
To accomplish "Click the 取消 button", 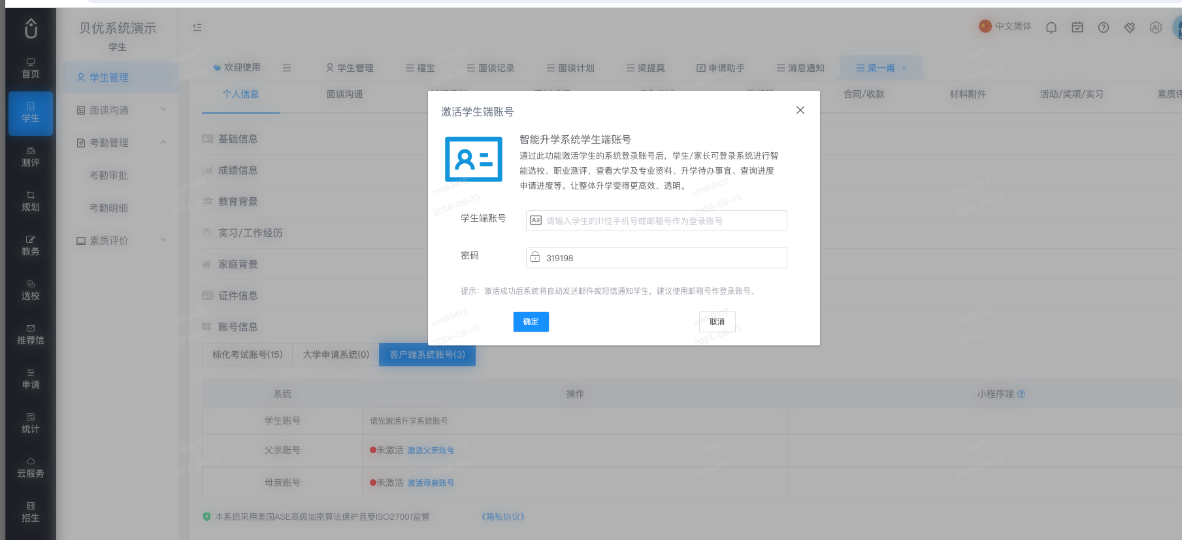I will pos(717,322).
